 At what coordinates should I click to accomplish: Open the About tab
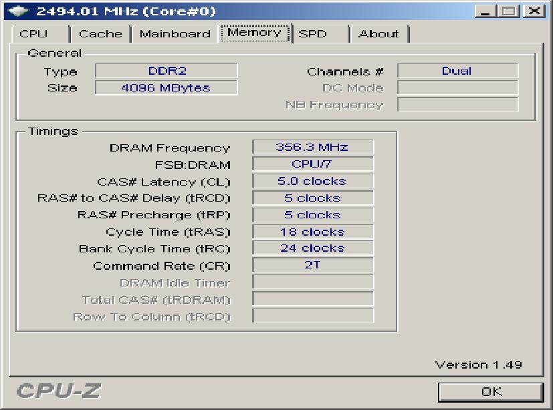(379, 34)
